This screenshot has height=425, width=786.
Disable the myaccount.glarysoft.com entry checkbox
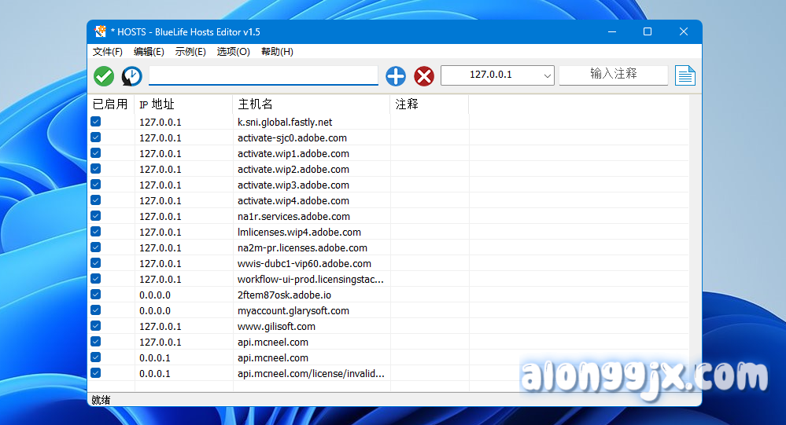pos(96,310)
